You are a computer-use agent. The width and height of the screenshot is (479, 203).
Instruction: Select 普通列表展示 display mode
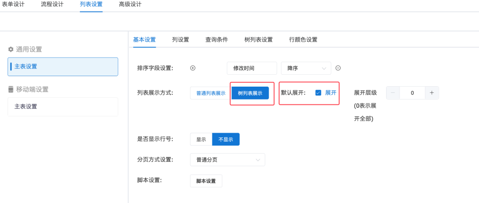(211, 93)
